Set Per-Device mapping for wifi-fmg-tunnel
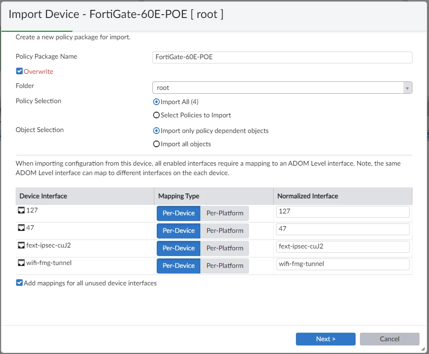This screenshot has width=429, height=354. tap(179, 265)
